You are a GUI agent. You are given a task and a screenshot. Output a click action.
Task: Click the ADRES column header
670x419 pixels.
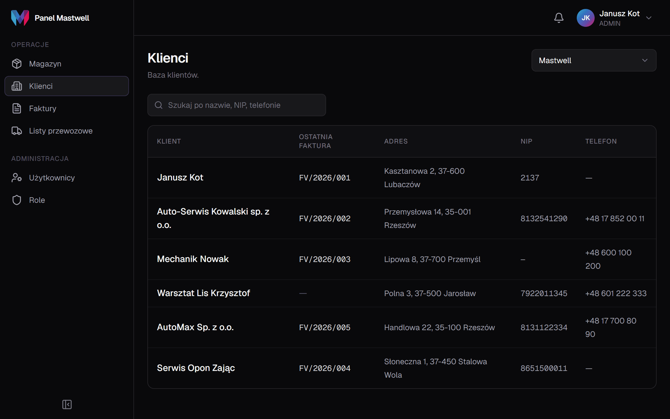pyautogui.click(x=396, y=141)
